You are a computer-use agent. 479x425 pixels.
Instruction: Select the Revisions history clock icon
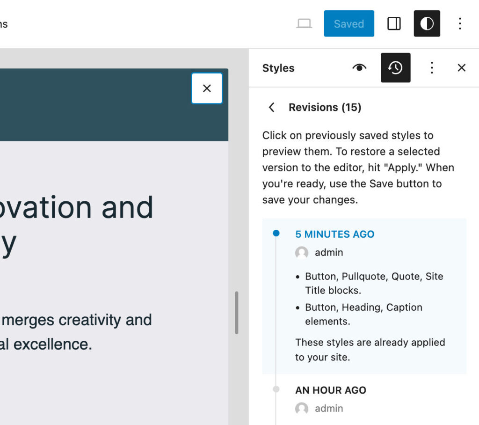point(395,67)
